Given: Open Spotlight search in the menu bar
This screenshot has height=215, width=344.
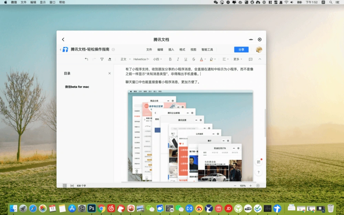Looking at the screenshot, I should tap(331, 2).
